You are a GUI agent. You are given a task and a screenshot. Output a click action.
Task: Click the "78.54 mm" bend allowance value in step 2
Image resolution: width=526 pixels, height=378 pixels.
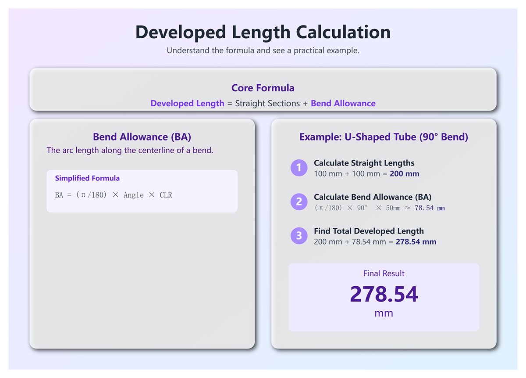(x=430, y=208)
